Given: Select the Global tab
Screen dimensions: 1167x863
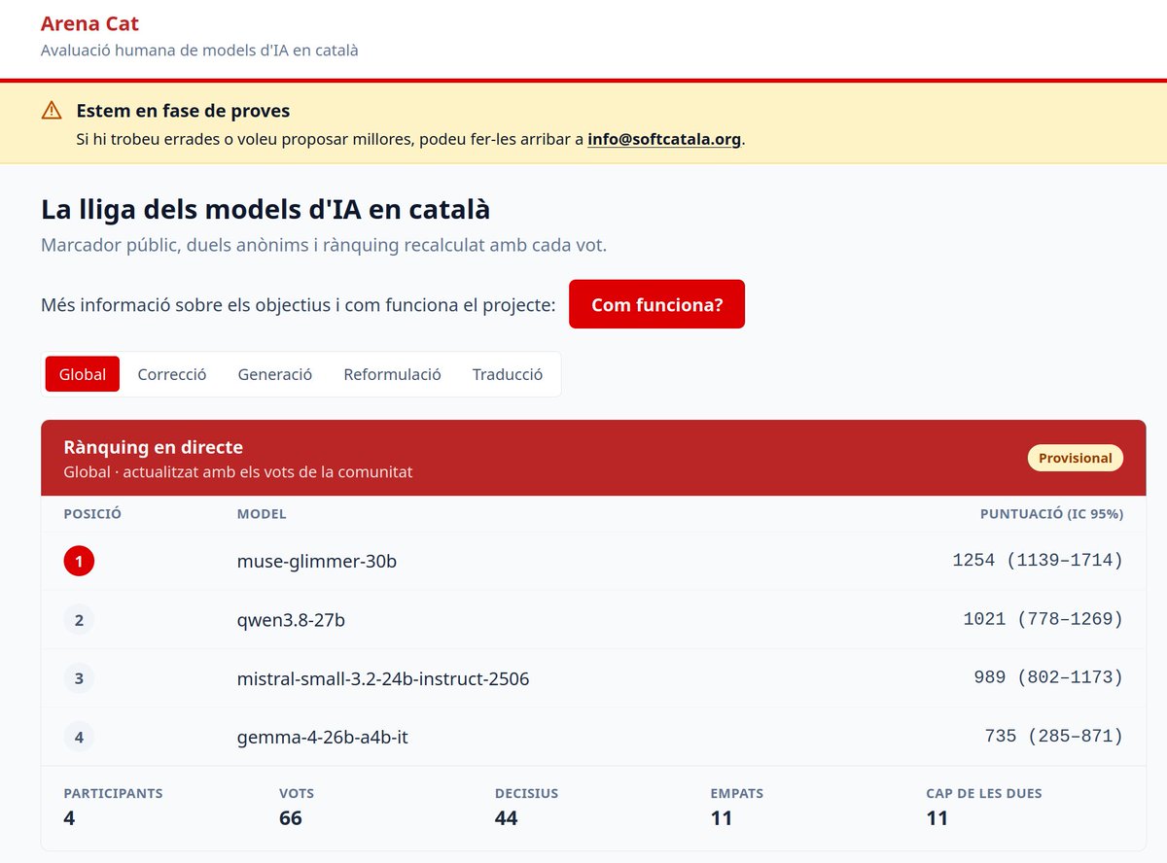Looking at the screenshot, I should [83, 374].
